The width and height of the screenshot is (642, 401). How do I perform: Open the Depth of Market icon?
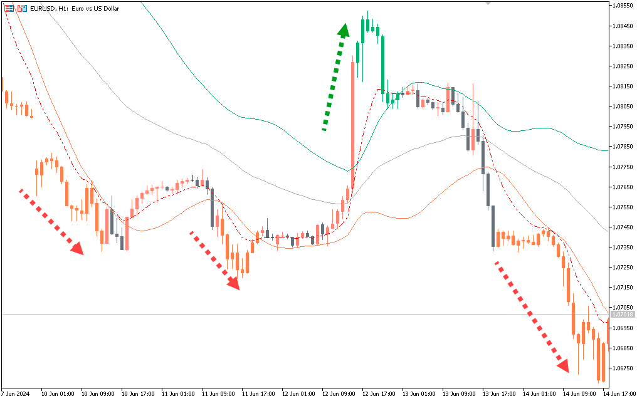(23, 8)
